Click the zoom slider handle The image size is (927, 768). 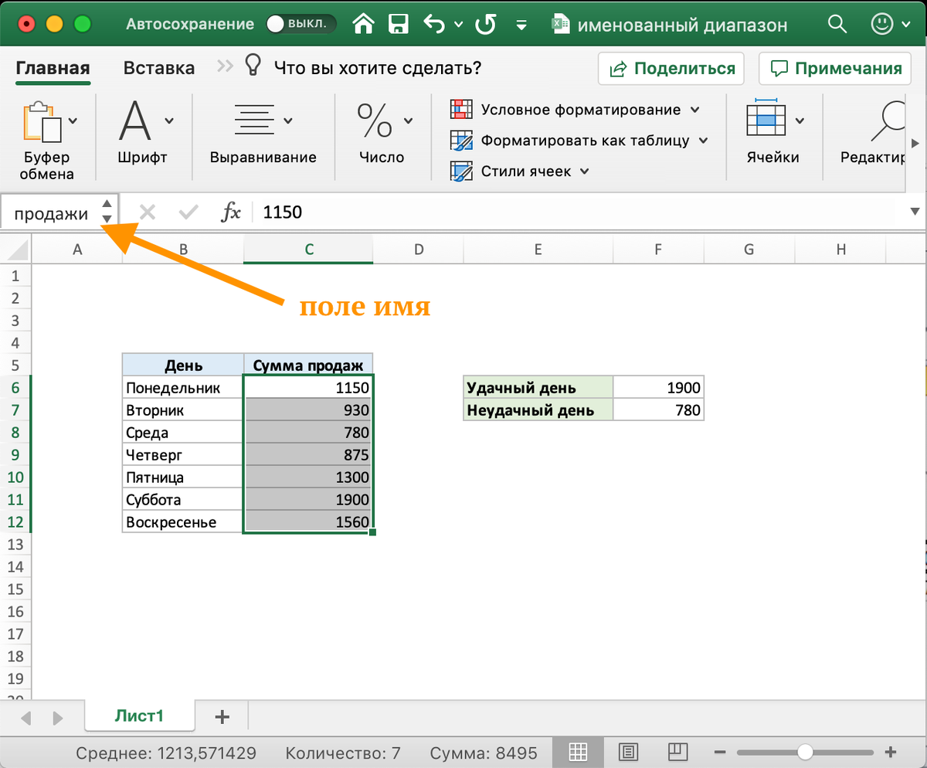[805, 752]
